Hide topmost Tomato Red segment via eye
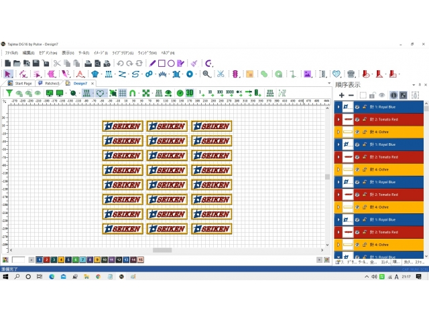The height and width of the screenshot is (321, 429). tap(357, 120)
